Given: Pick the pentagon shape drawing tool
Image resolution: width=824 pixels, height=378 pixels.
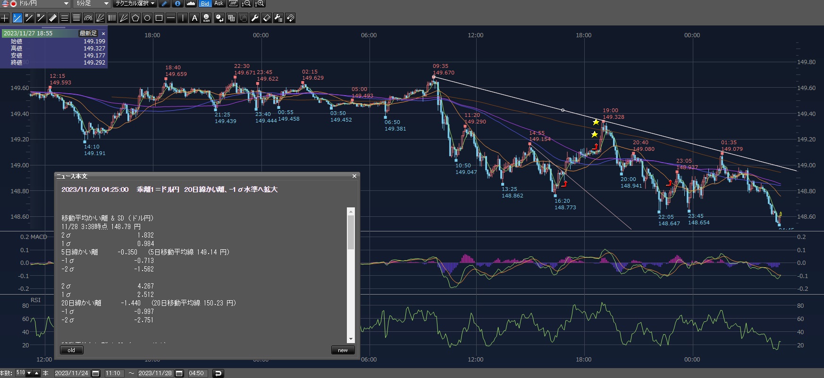Looking at the screenshot, I should (135, 18).
